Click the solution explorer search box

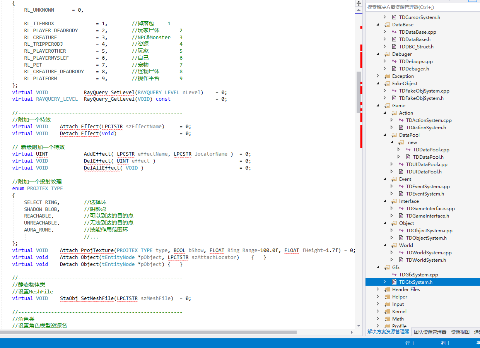[x=422, y=7]
